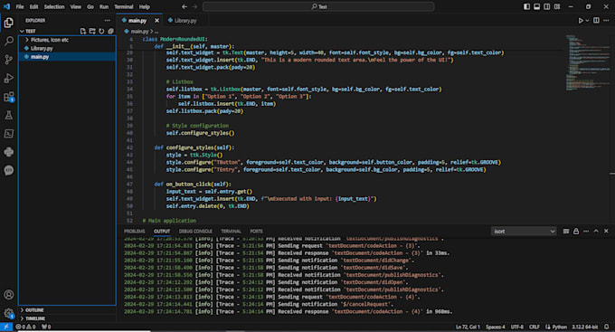Open the Extensions view
The width and height of the screenshot is (615, 332).
pyautogui.click(x=9, y=97)
